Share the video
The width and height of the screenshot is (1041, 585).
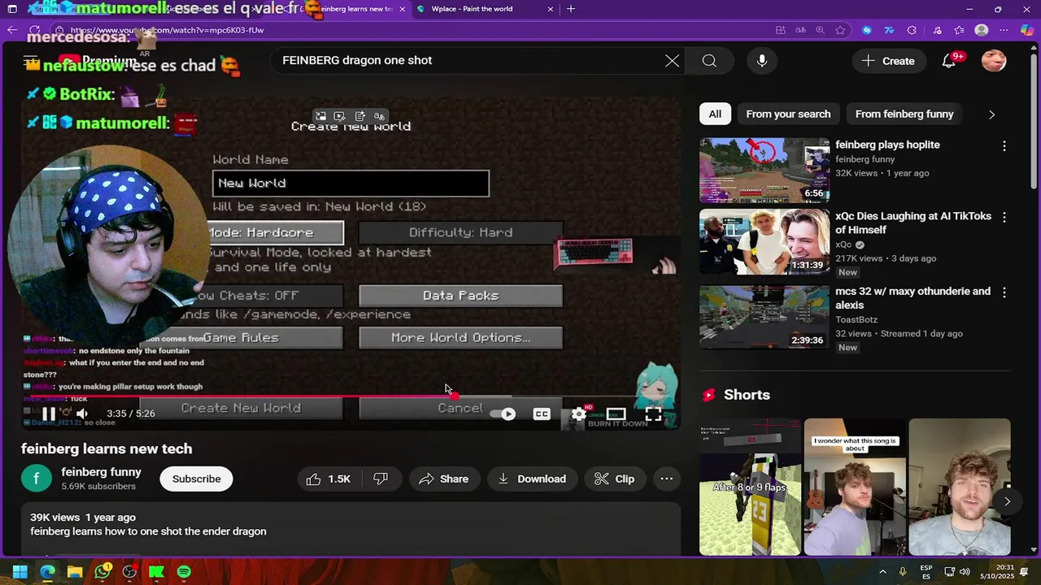click(x=443, y=479)
